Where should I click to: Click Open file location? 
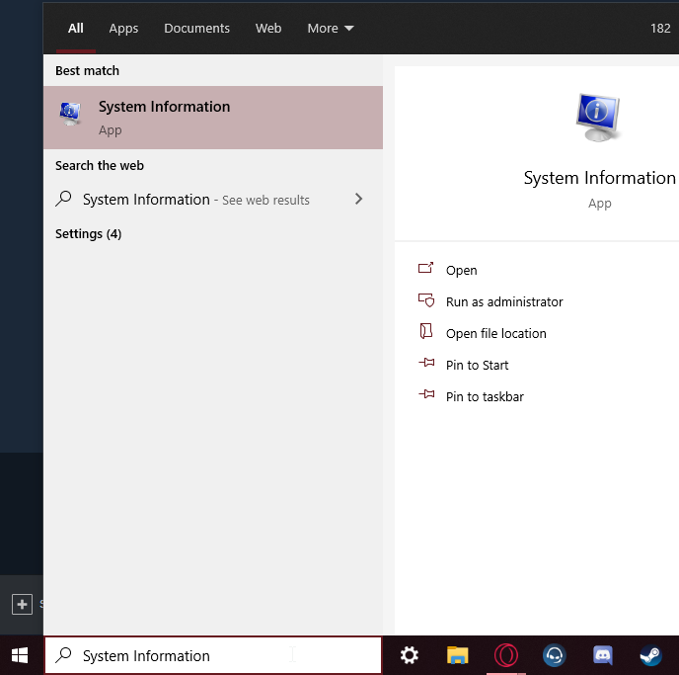[x=495, y=333]
